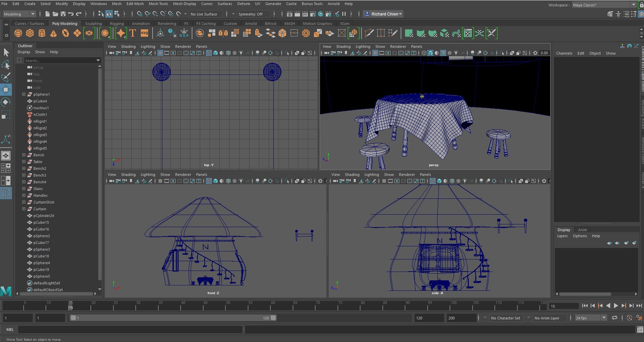The height and width of the screenshot is (342, 644).
Task: Click the SVG import shelf icon
Action: click(x=144, y=33)
